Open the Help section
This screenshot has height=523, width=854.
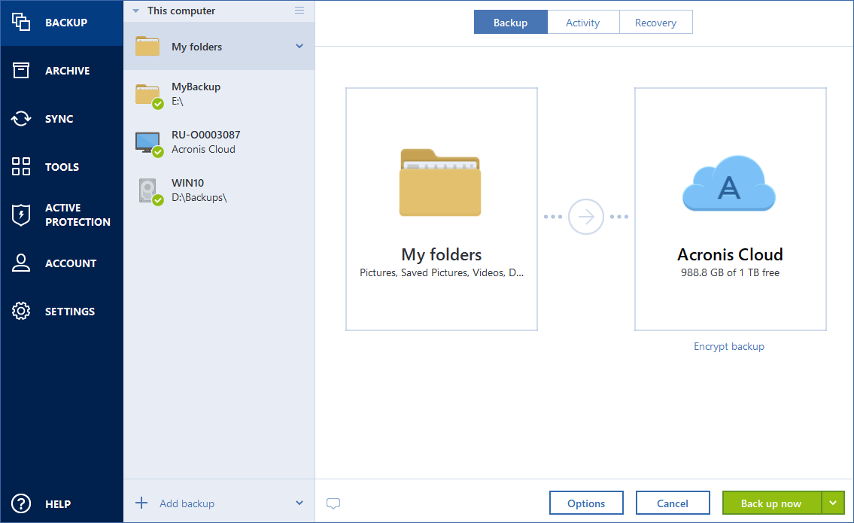[x=20, y=503]
